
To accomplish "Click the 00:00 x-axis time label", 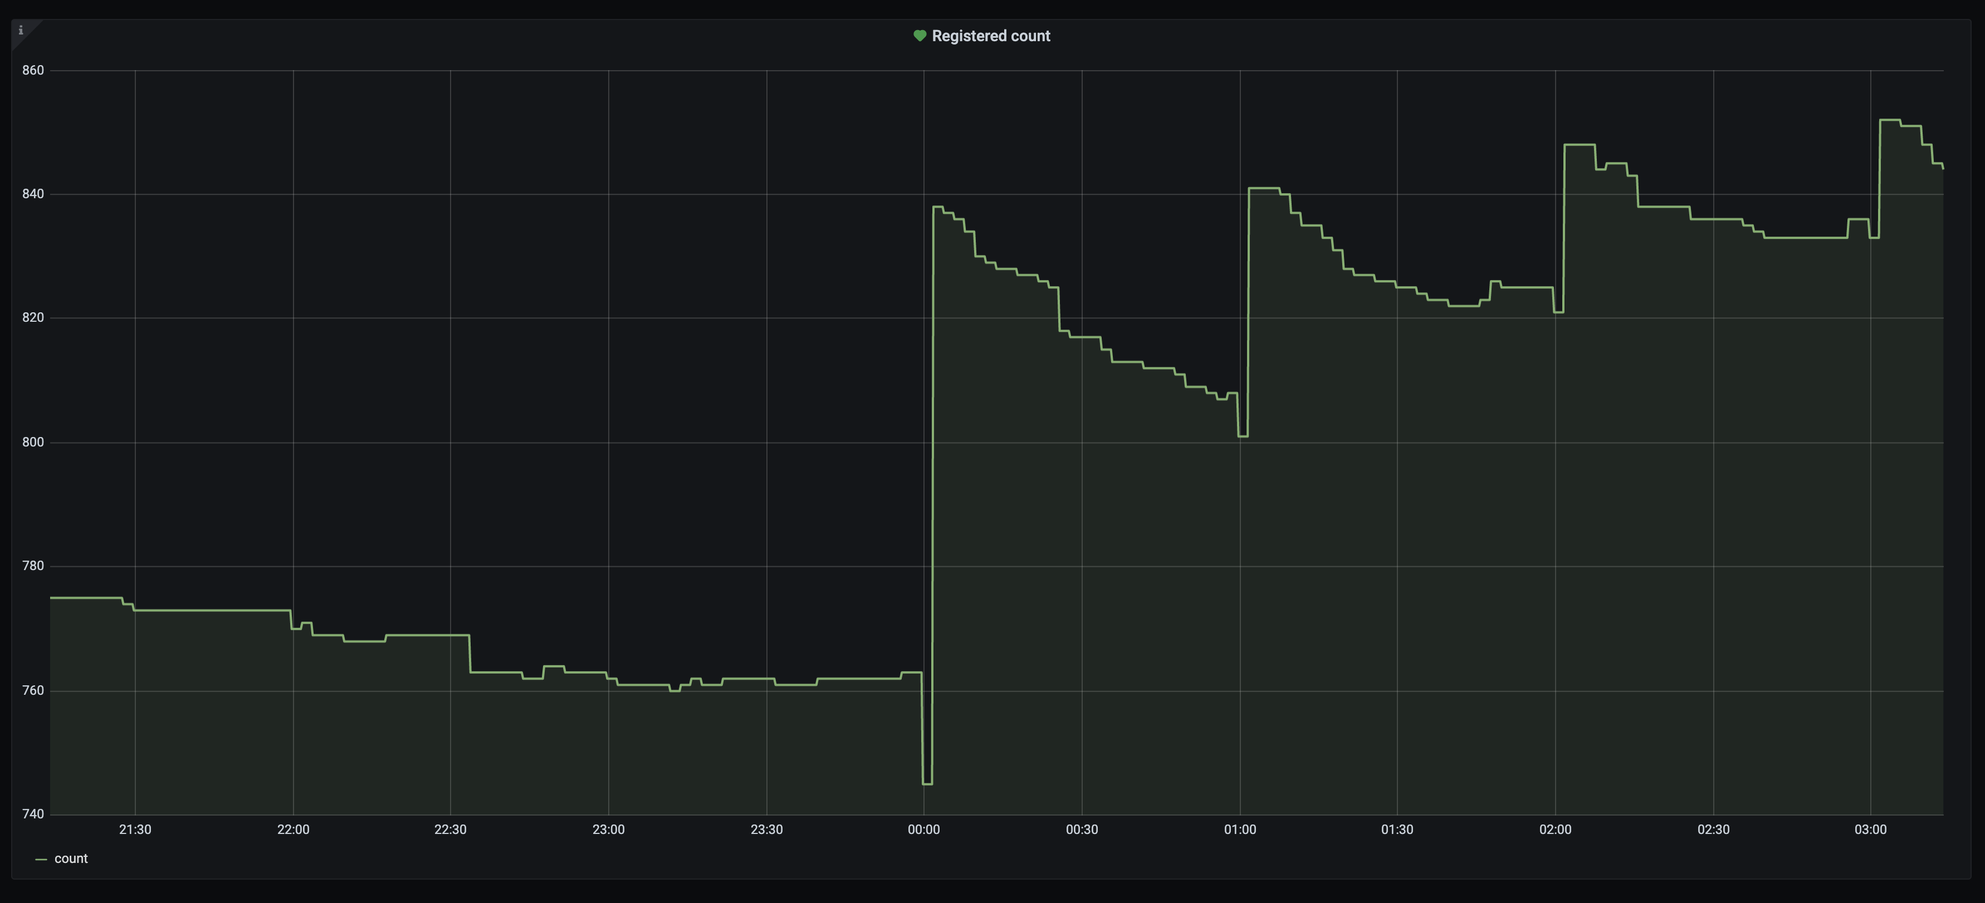I will pos(923,829).
